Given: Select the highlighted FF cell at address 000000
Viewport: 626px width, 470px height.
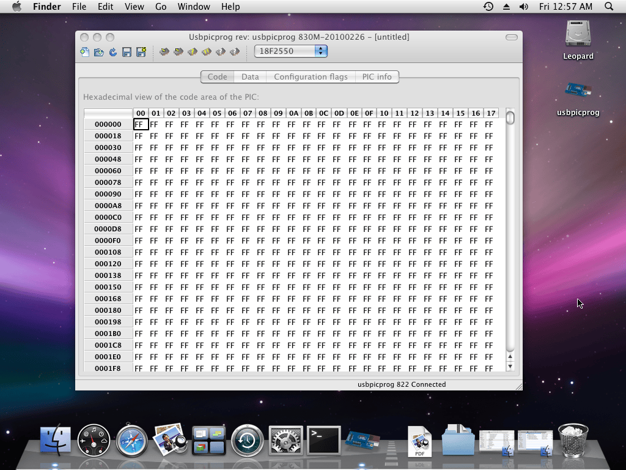Looking at the screenshot, I should point(141,124).
